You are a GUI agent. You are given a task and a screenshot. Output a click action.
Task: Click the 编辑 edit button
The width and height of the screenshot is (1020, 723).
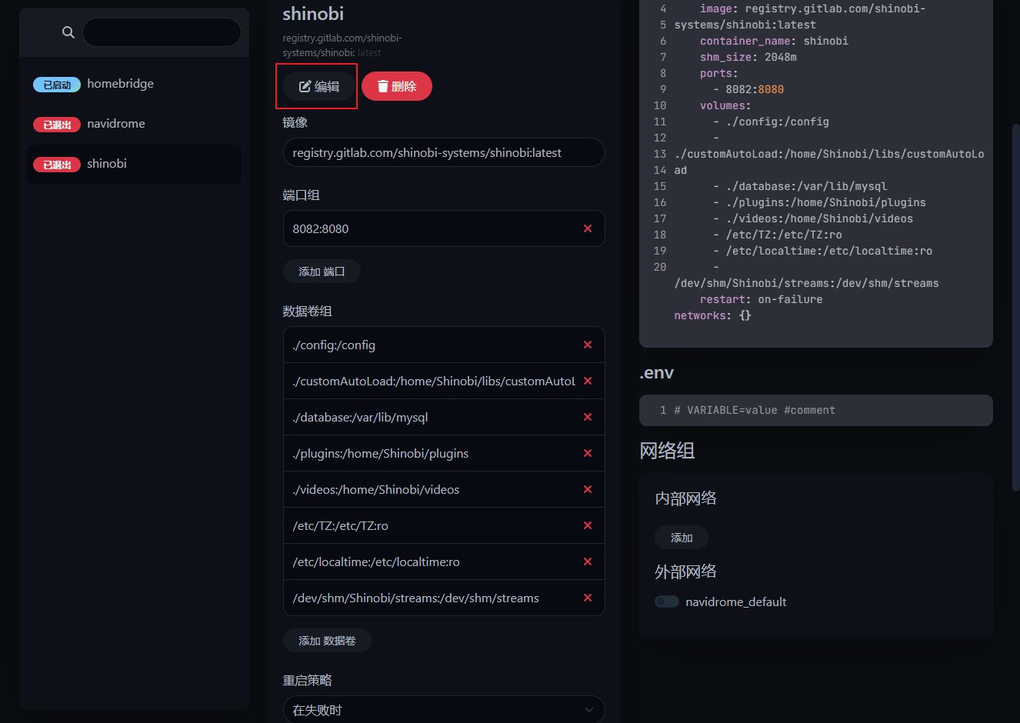click(319, 86)
